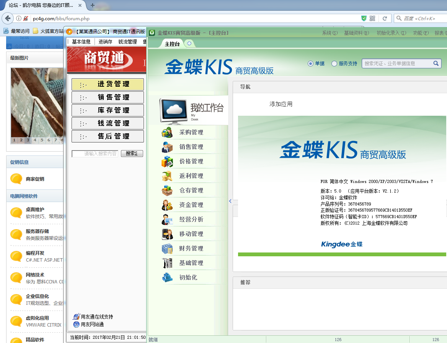
Task: Open the 价格管理 icon in KIS
Action: (x=167, y=161)
